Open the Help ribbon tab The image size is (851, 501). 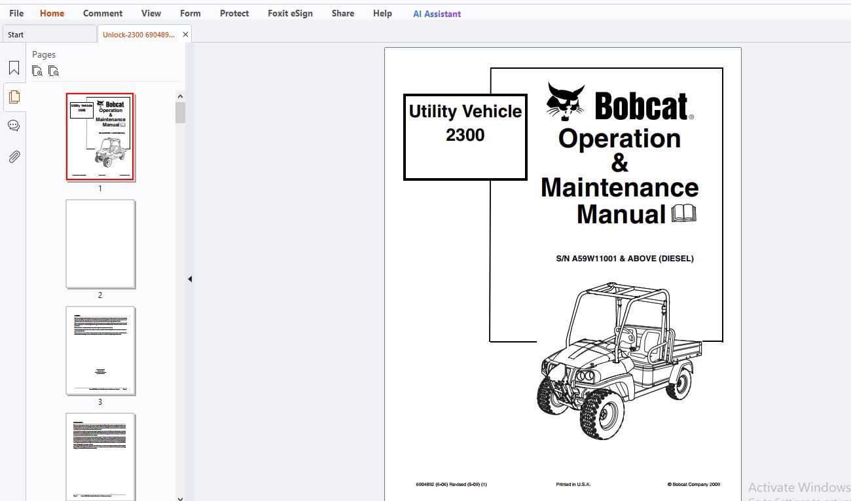tap(382, 13)
